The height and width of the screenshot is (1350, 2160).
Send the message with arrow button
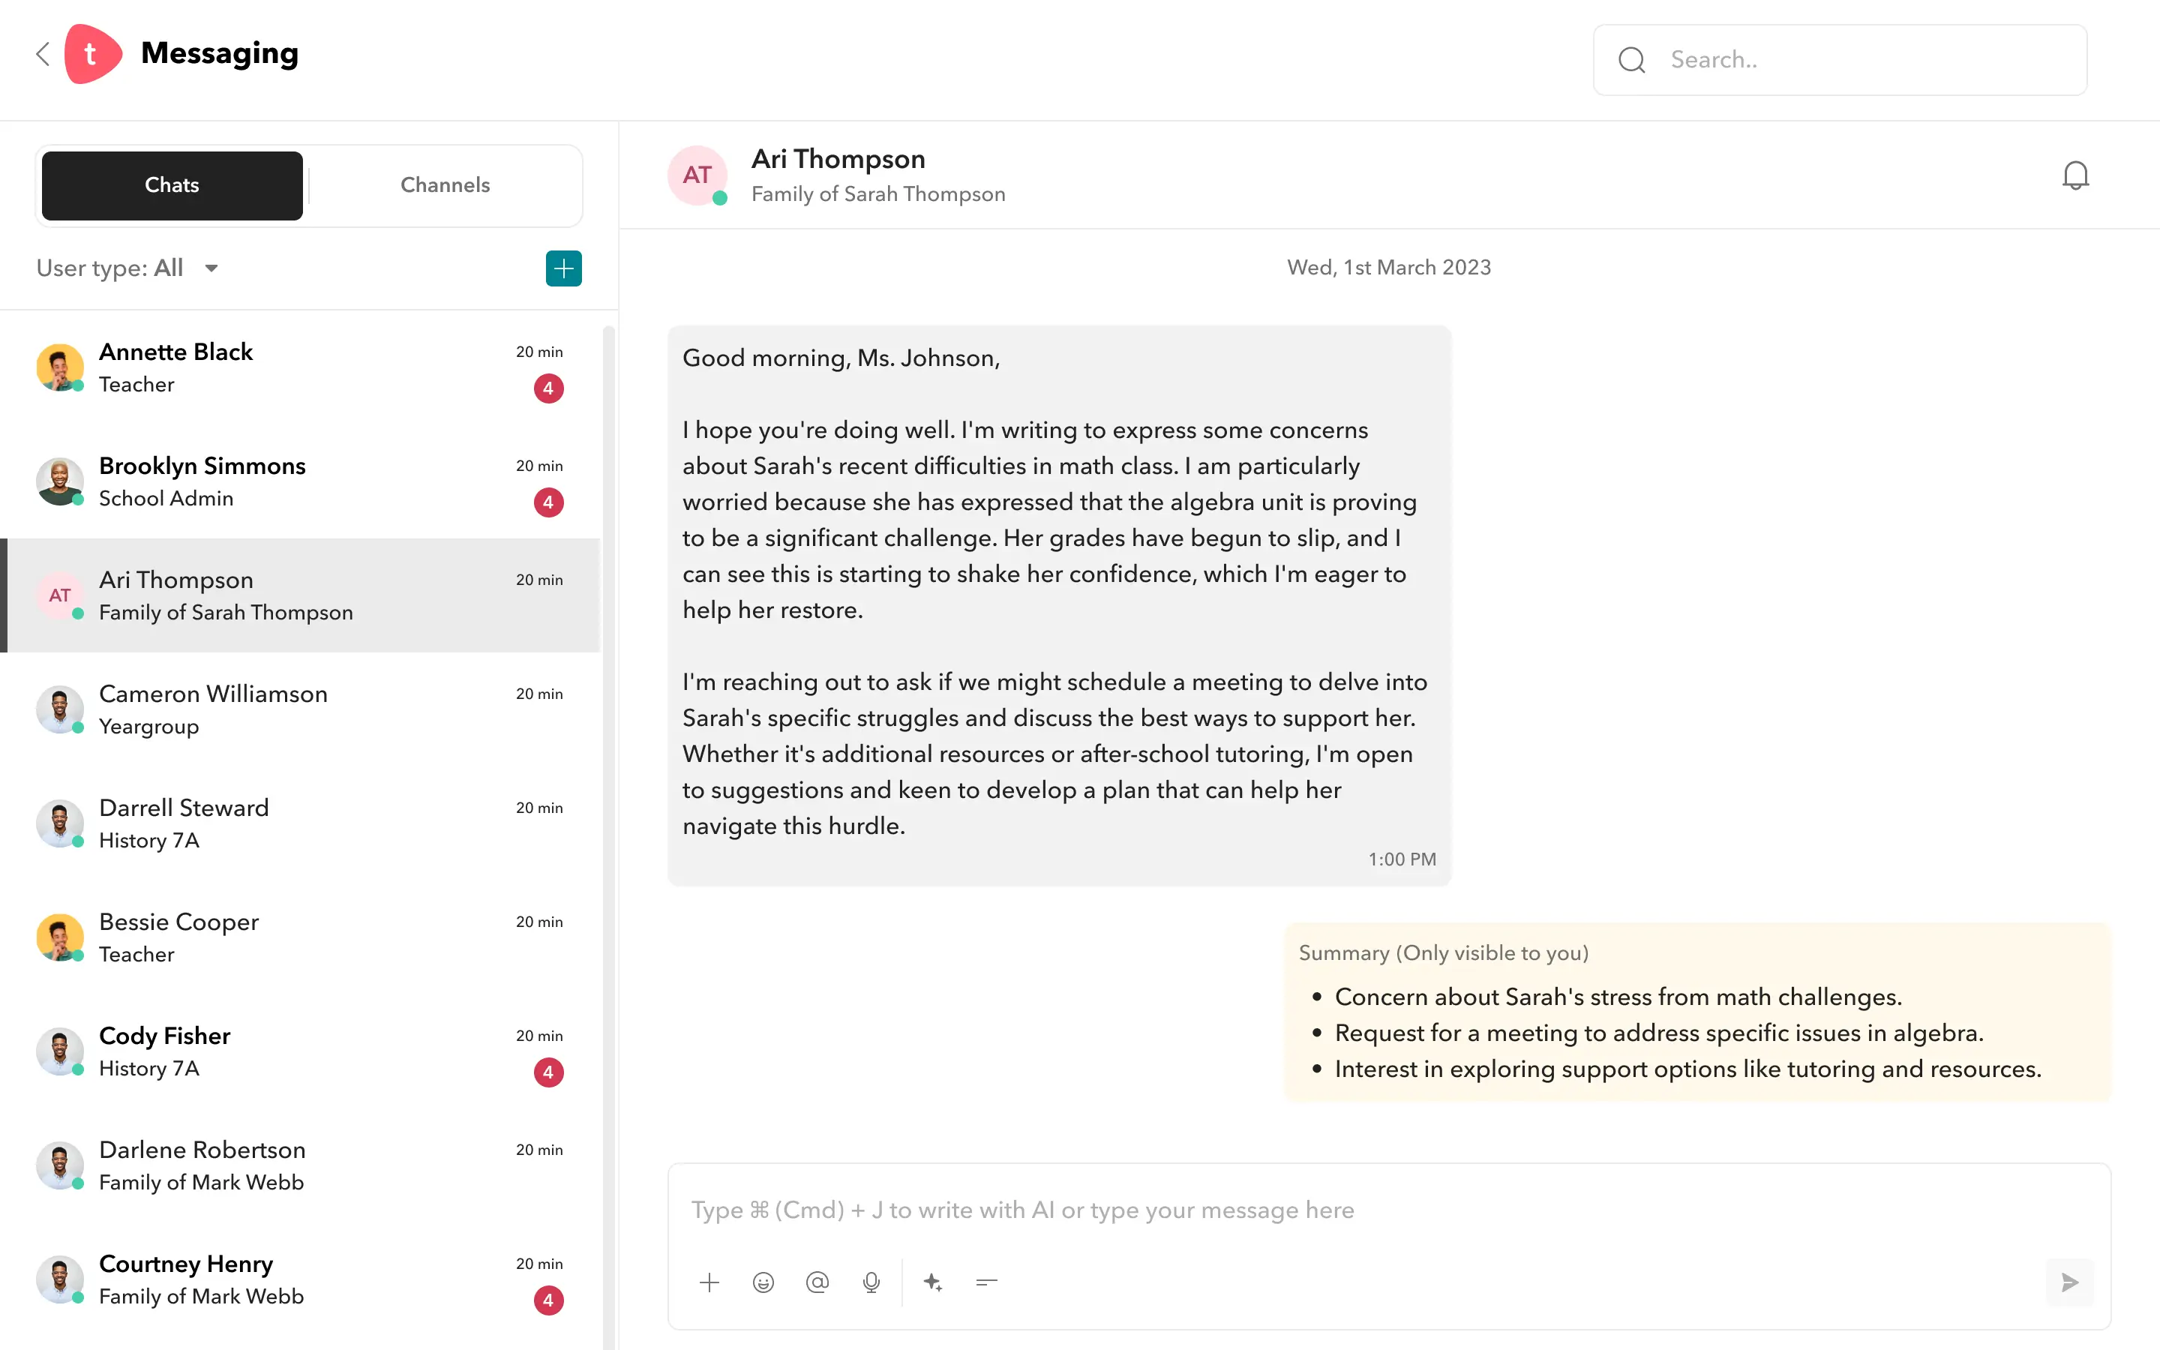click(x=2070, y=1283)
